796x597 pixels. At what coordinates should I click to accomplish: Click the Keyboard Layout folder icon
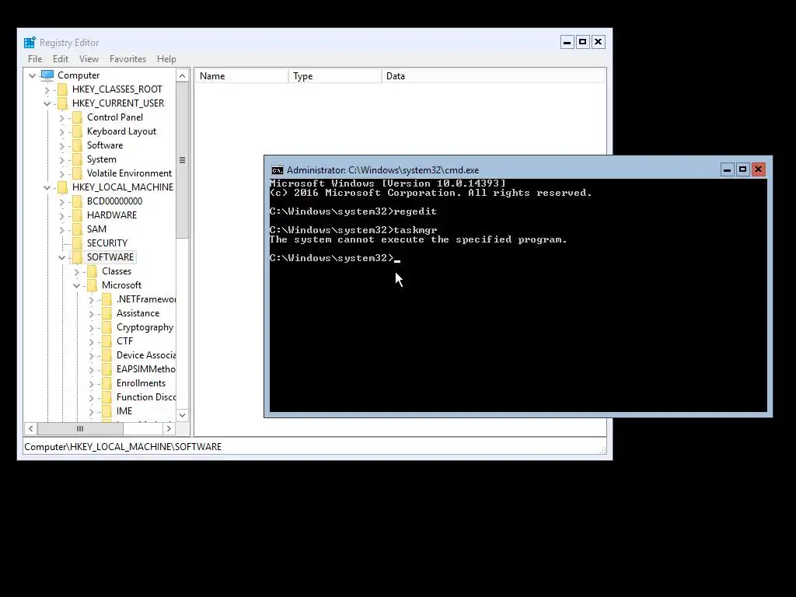pos(77,131)
